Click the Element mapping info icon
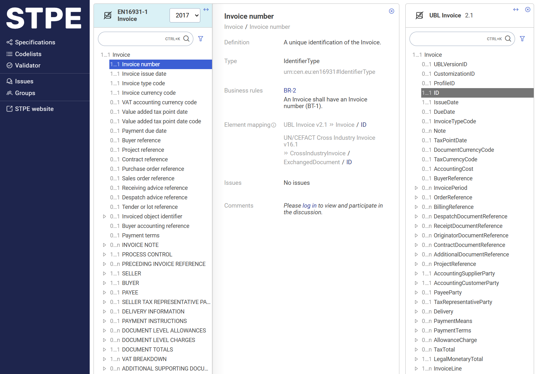Screen dimensions: 535x374 point(274,125)
